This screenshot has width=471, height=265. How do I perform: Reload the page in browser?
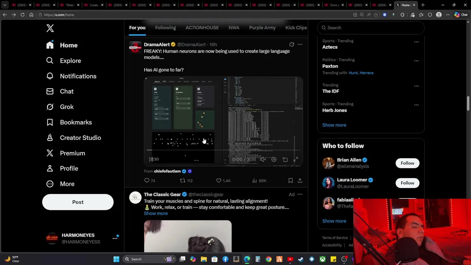point(22,15)
